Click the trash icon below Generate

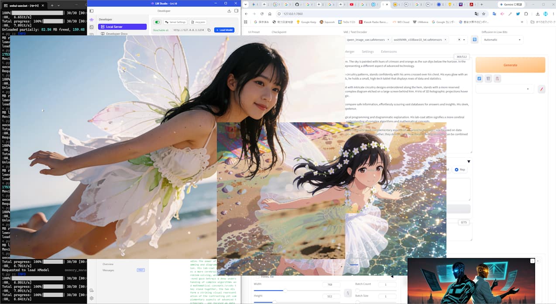coord(488,79)
